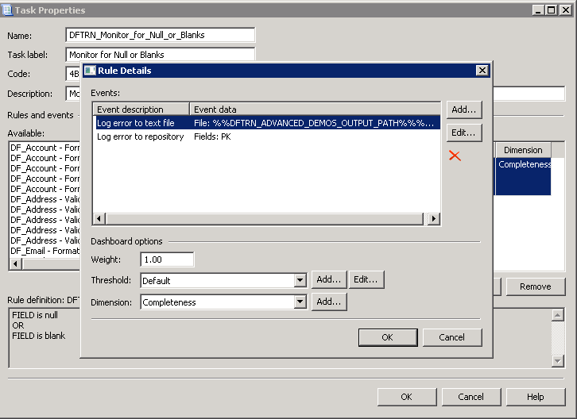The width and height of the screenshot is (577, 419).
Task: Close the Rule Details dialog
Action: 482,70
